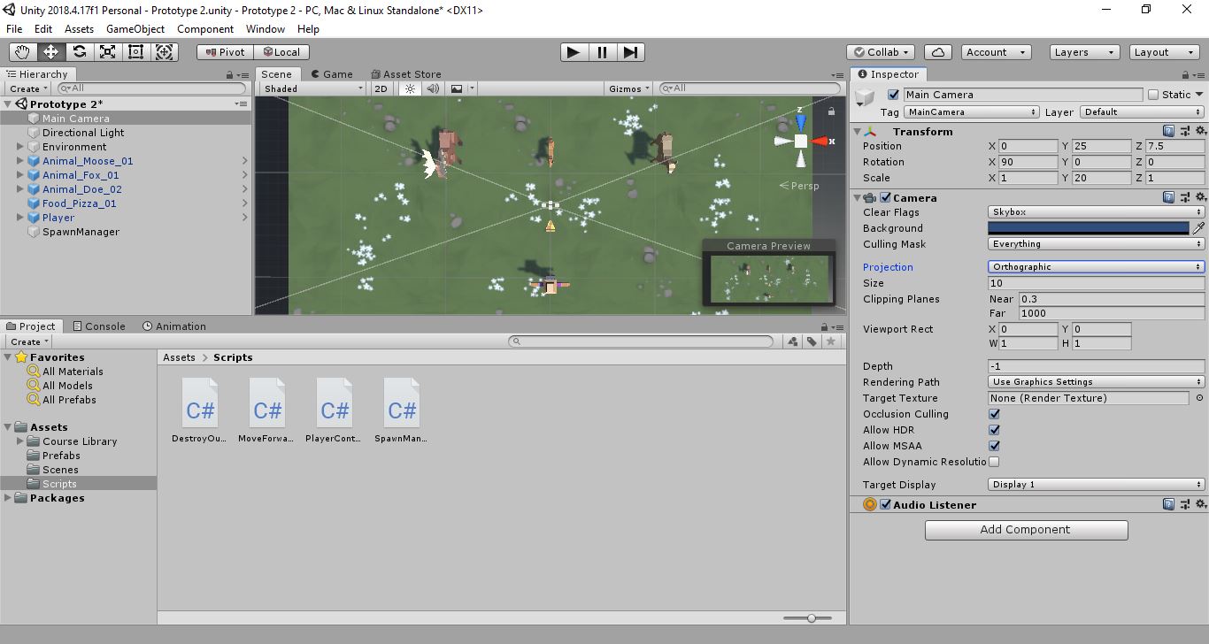Open the Account button

pyautogui.click(x=996, y=52)
